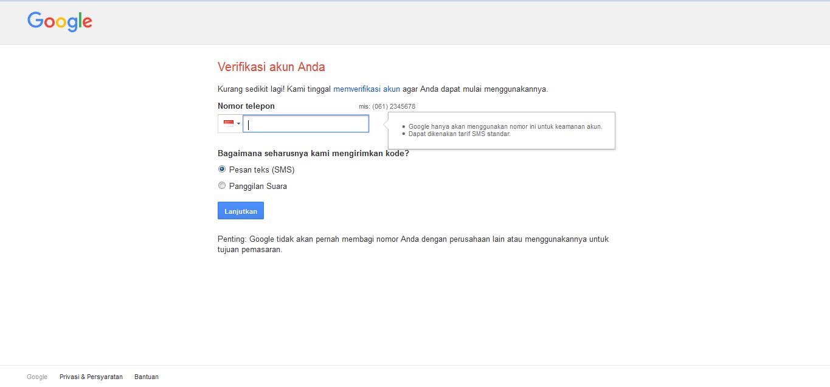
Task: Focus the phone number input field
Action: click(x=306, y=124)
